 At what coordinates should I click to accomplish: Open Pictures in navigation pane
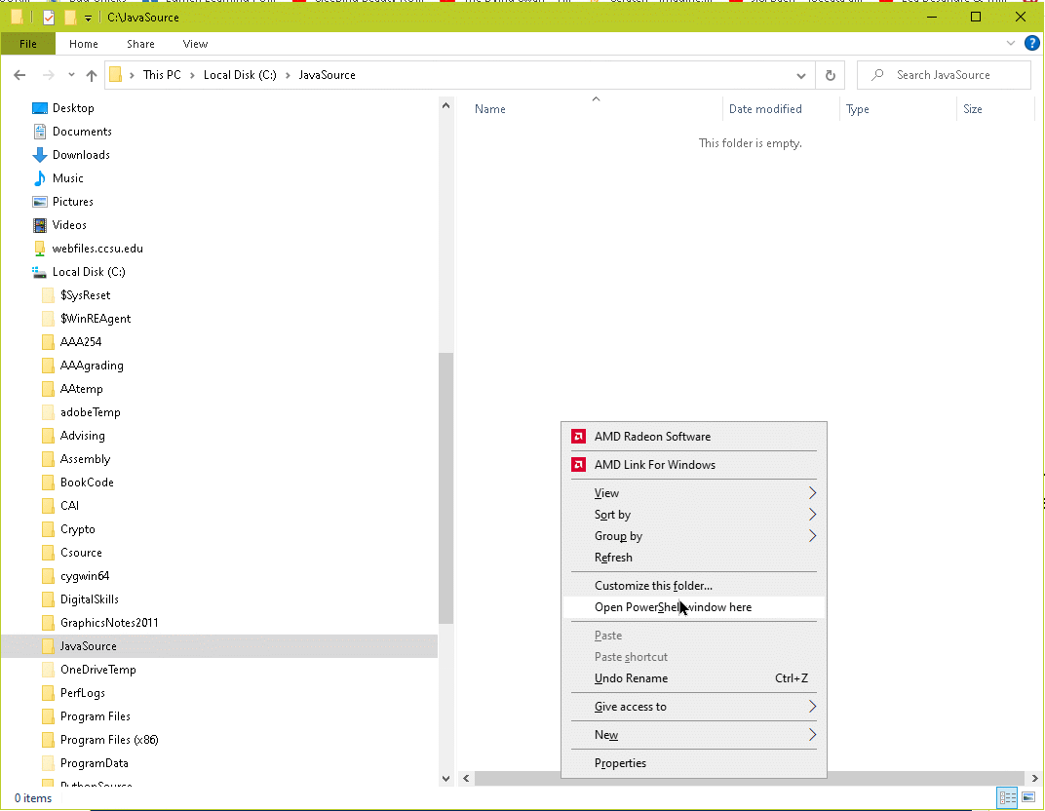coord(73,201)
